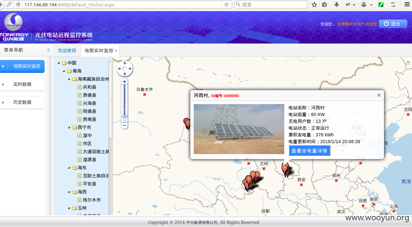412x227 pixels.
Task: Pan the map up with the arrow
Action: 125,63
